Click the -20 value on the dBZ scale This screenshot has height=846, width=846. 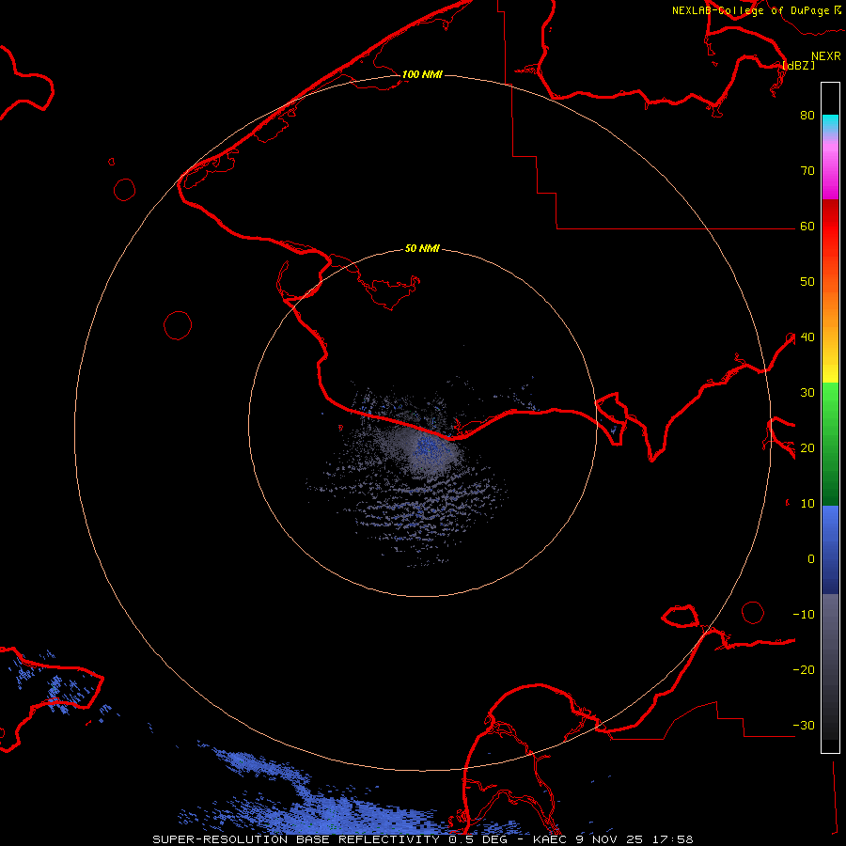tap(804, 669)
